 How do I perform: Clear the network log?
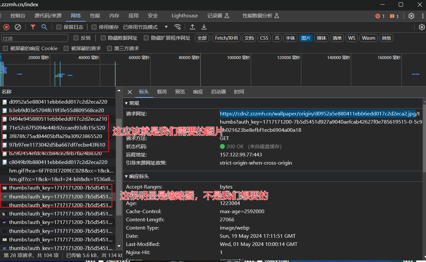coord(18,27)
